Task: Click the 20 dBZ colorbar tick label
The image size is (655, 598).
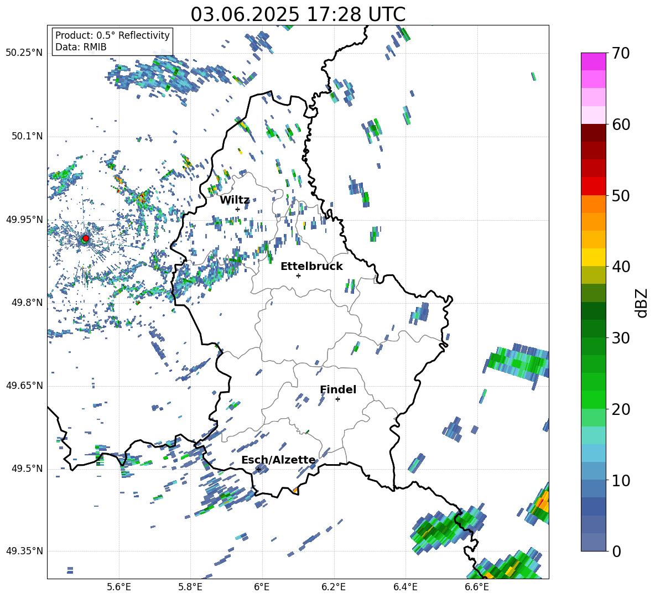Action: [621, 409]
